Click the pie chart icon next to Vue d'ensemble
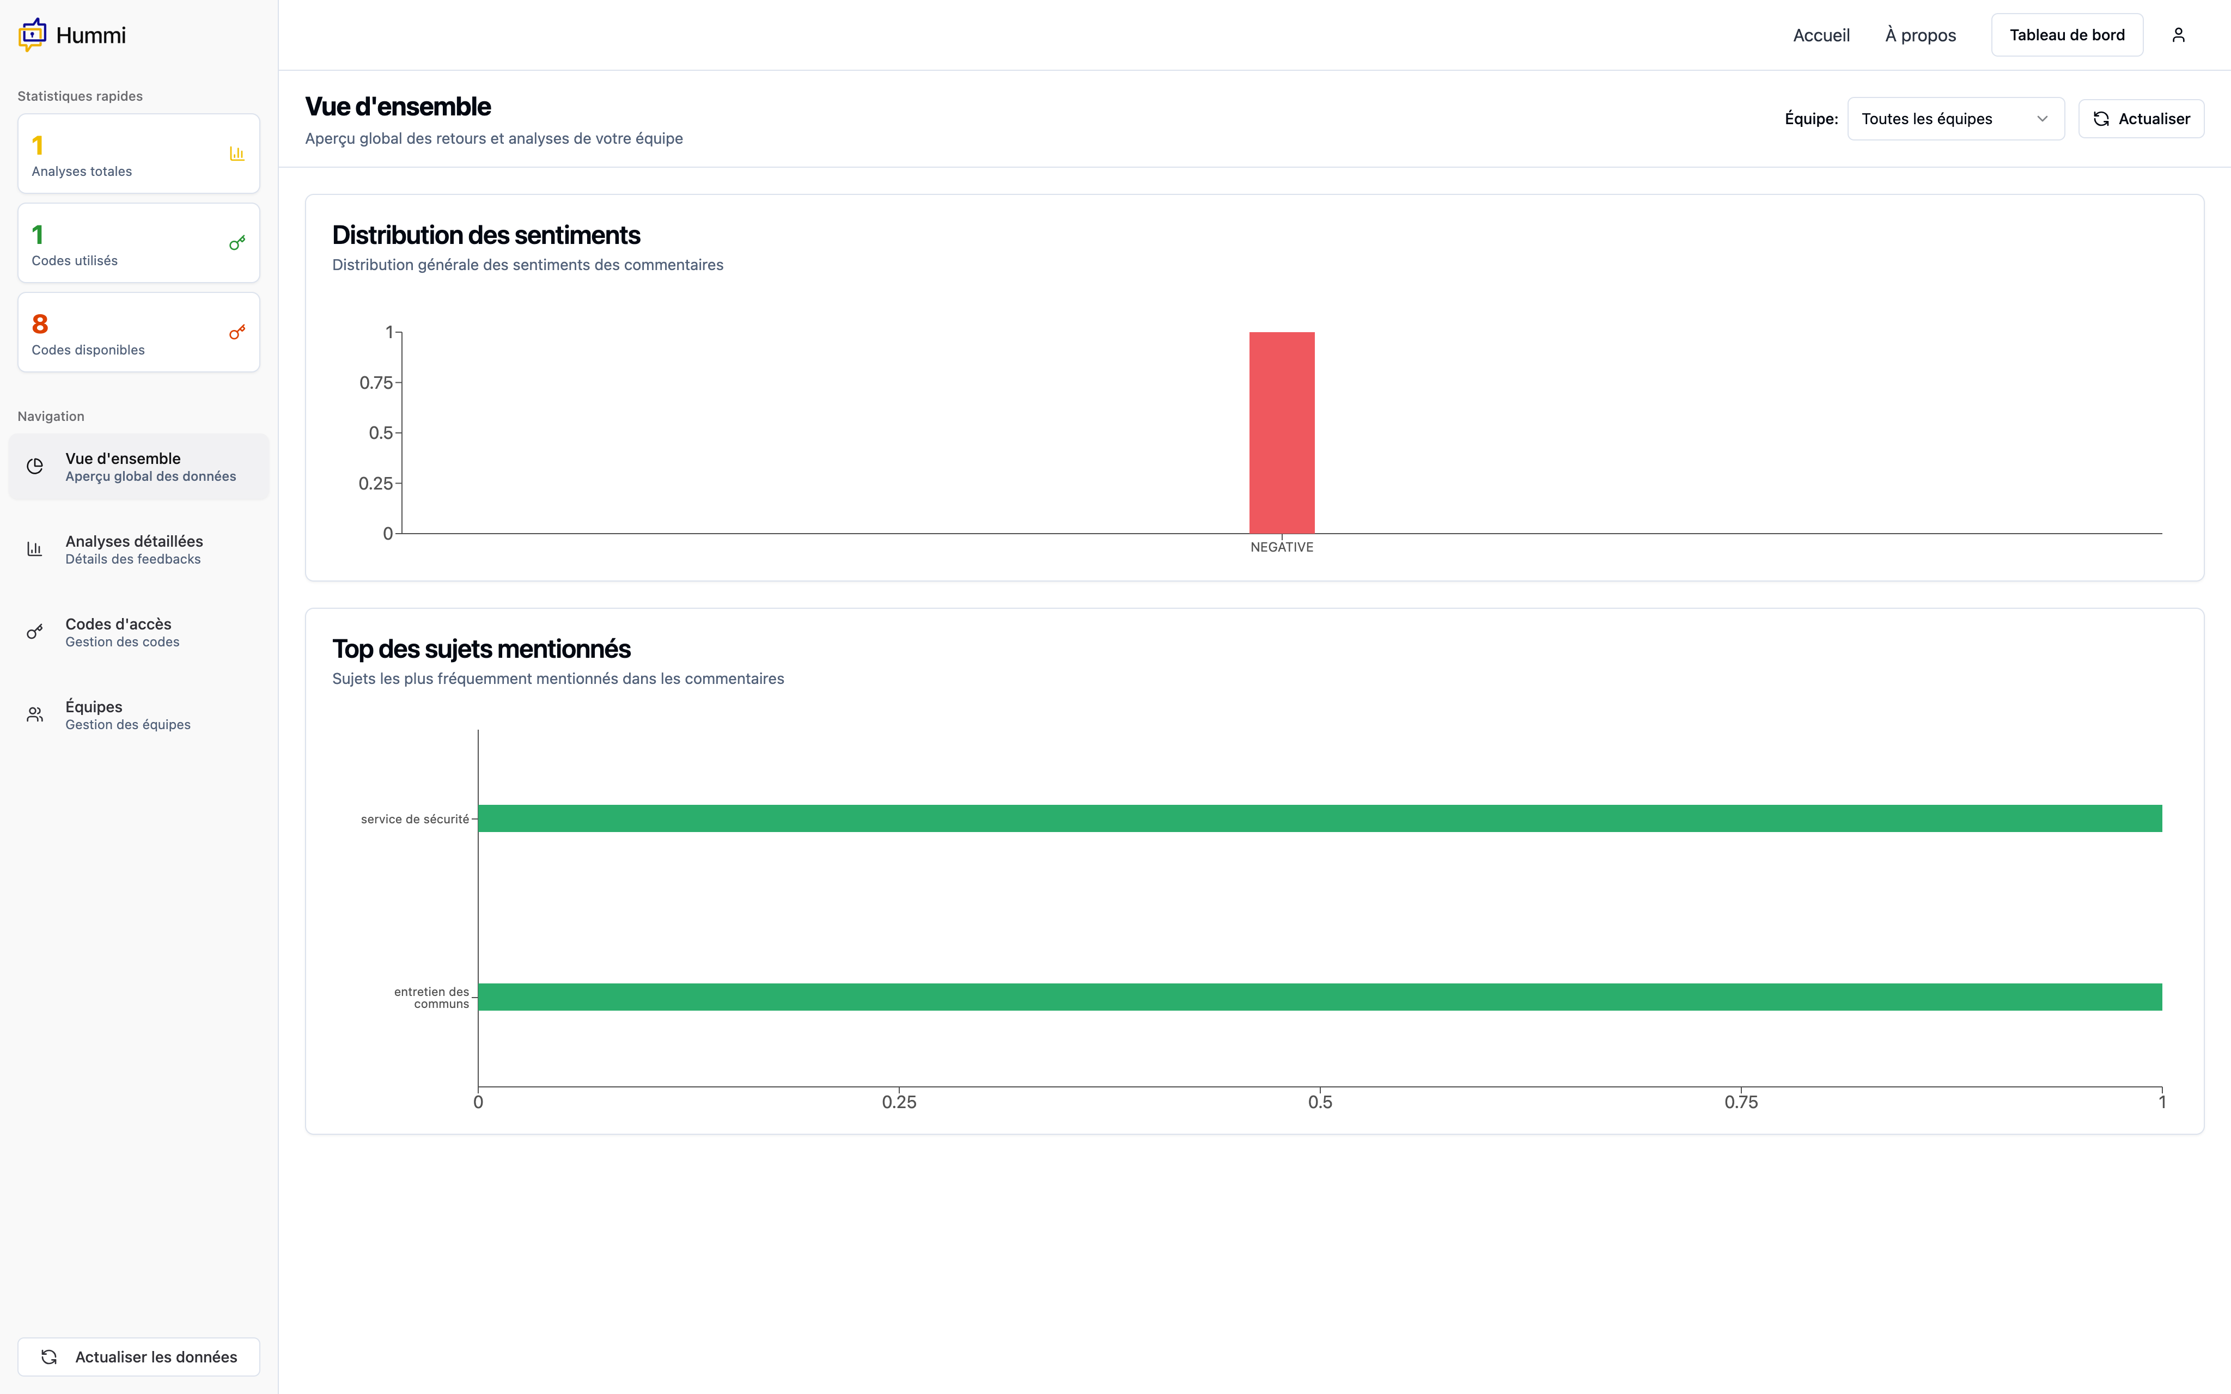The image size is (2231, 1394). tap(35, 467)
